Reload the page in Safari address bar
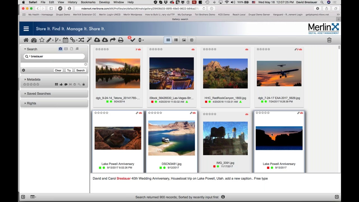359x202 pixels. pos(204,8)
